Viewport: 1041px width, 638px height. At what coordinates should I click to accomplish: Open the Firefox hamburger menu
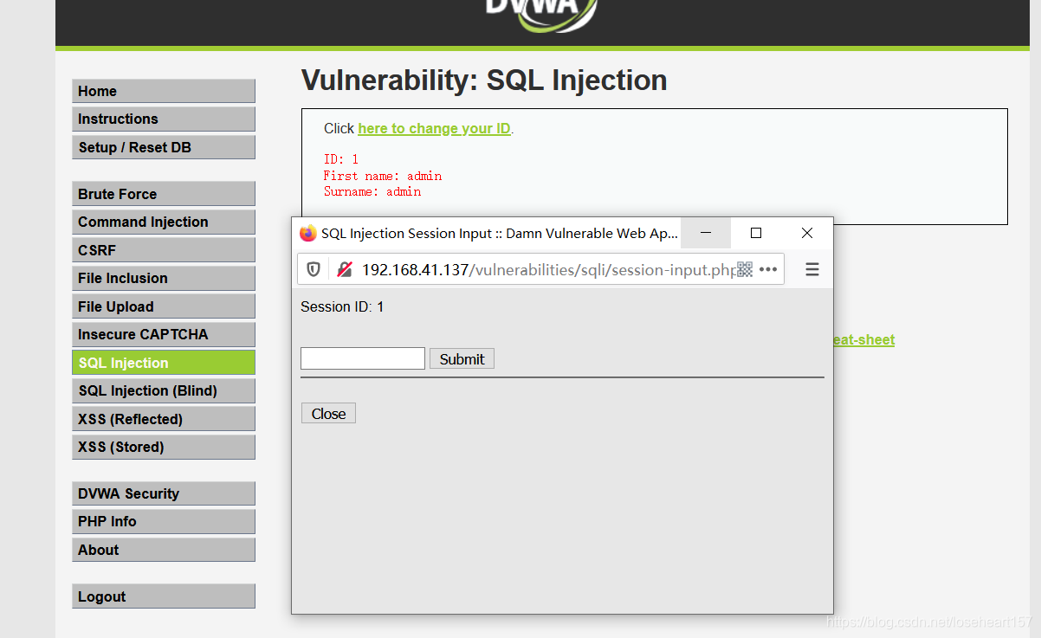point(812,269)
